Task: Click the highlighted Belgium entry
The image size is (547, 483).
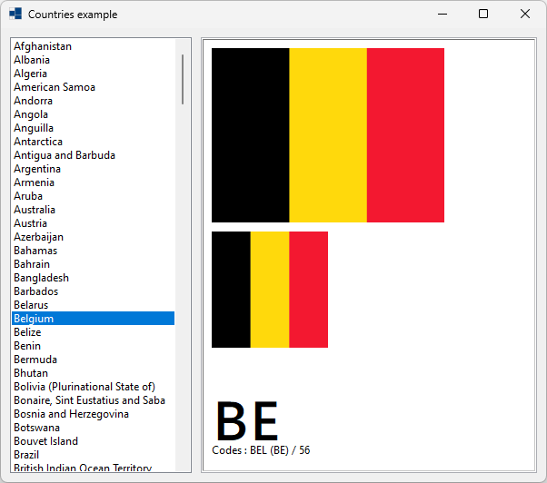Action: coord(34,319)
